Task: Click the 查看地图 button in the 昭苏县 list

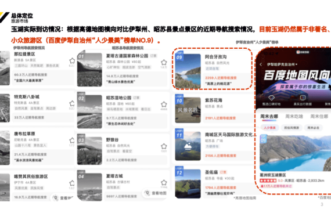Action: pos(156,193)
